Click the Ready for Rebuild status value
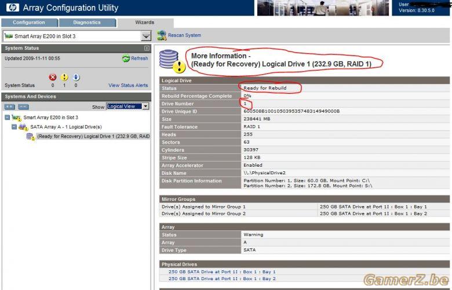 pyautogui.click(x=265, y=88)
